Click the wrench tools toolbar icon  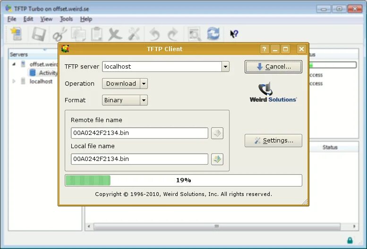click(134, 34)
